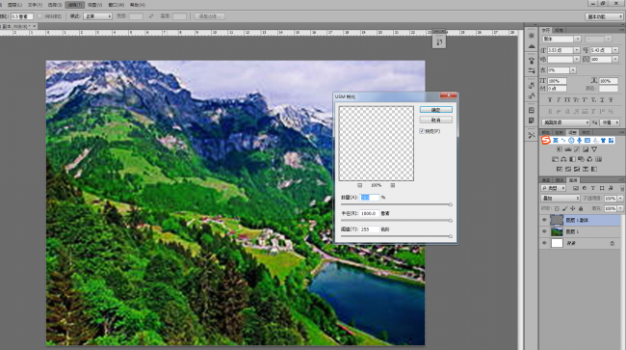
Task: Click the Threshold slider handle
Action: click(451, 236)
